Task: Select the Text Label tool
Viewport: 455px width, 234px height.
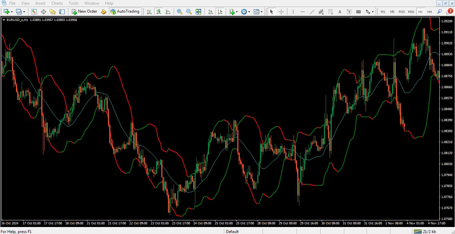Action: tap(349, 12)
